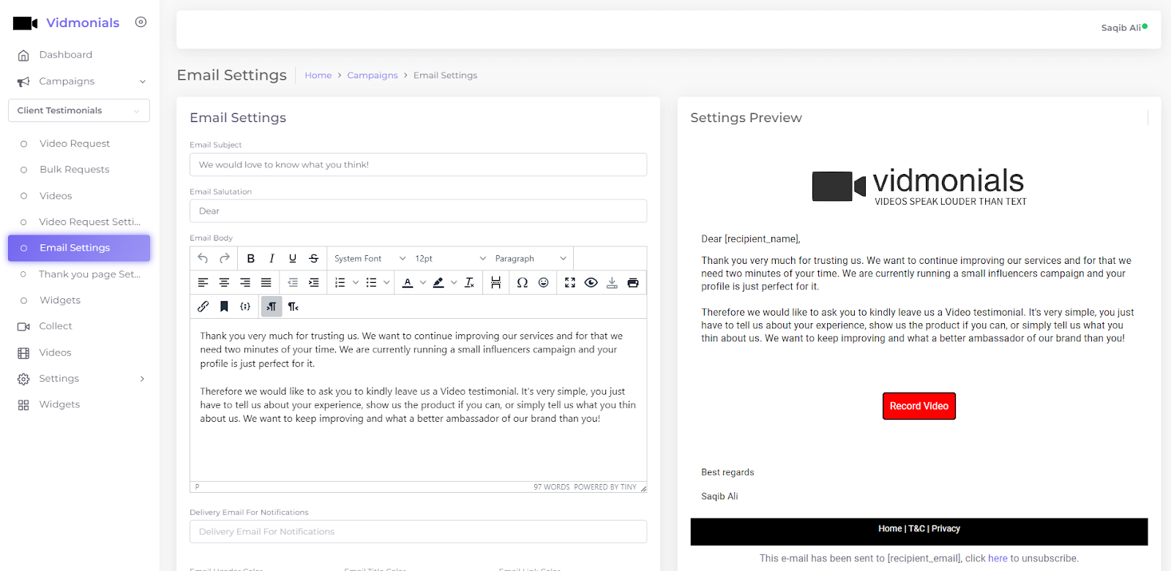Align text to the right
1171x571 pixels.
pyautogui.click(x=245, y=283)
